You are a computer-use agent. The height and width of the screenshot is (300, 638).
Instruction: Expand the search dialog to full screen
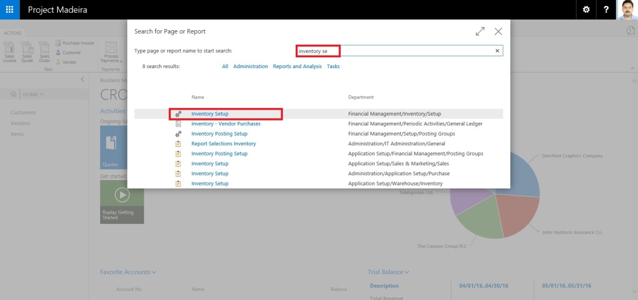[480, 32]
